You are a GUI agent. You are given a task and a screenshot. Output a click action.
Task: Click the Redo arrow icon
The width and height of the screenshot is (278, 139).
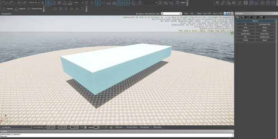click(x=11, y=2)
